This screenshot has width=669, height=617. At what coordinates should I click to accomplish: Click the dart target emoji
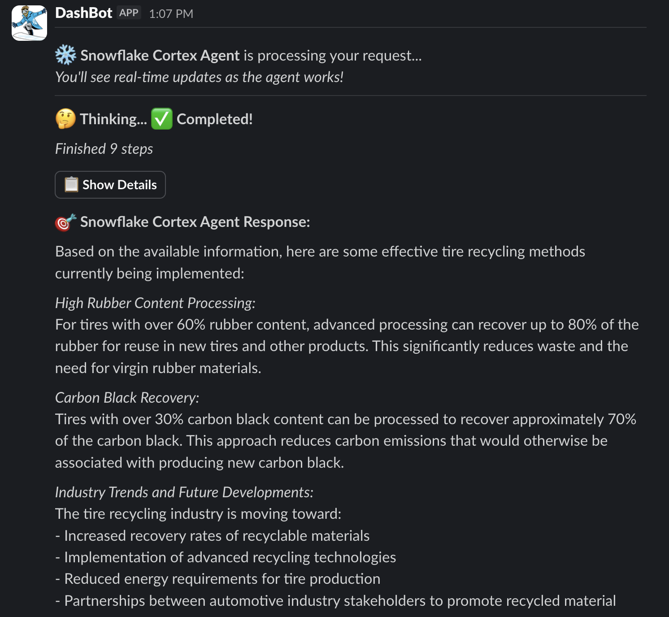[x=65, y=222]
